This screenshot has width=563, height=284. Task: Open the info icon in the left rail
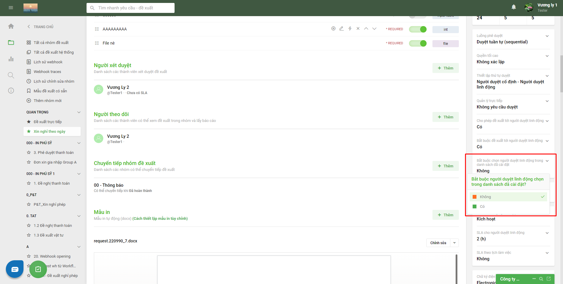[11, 91]
